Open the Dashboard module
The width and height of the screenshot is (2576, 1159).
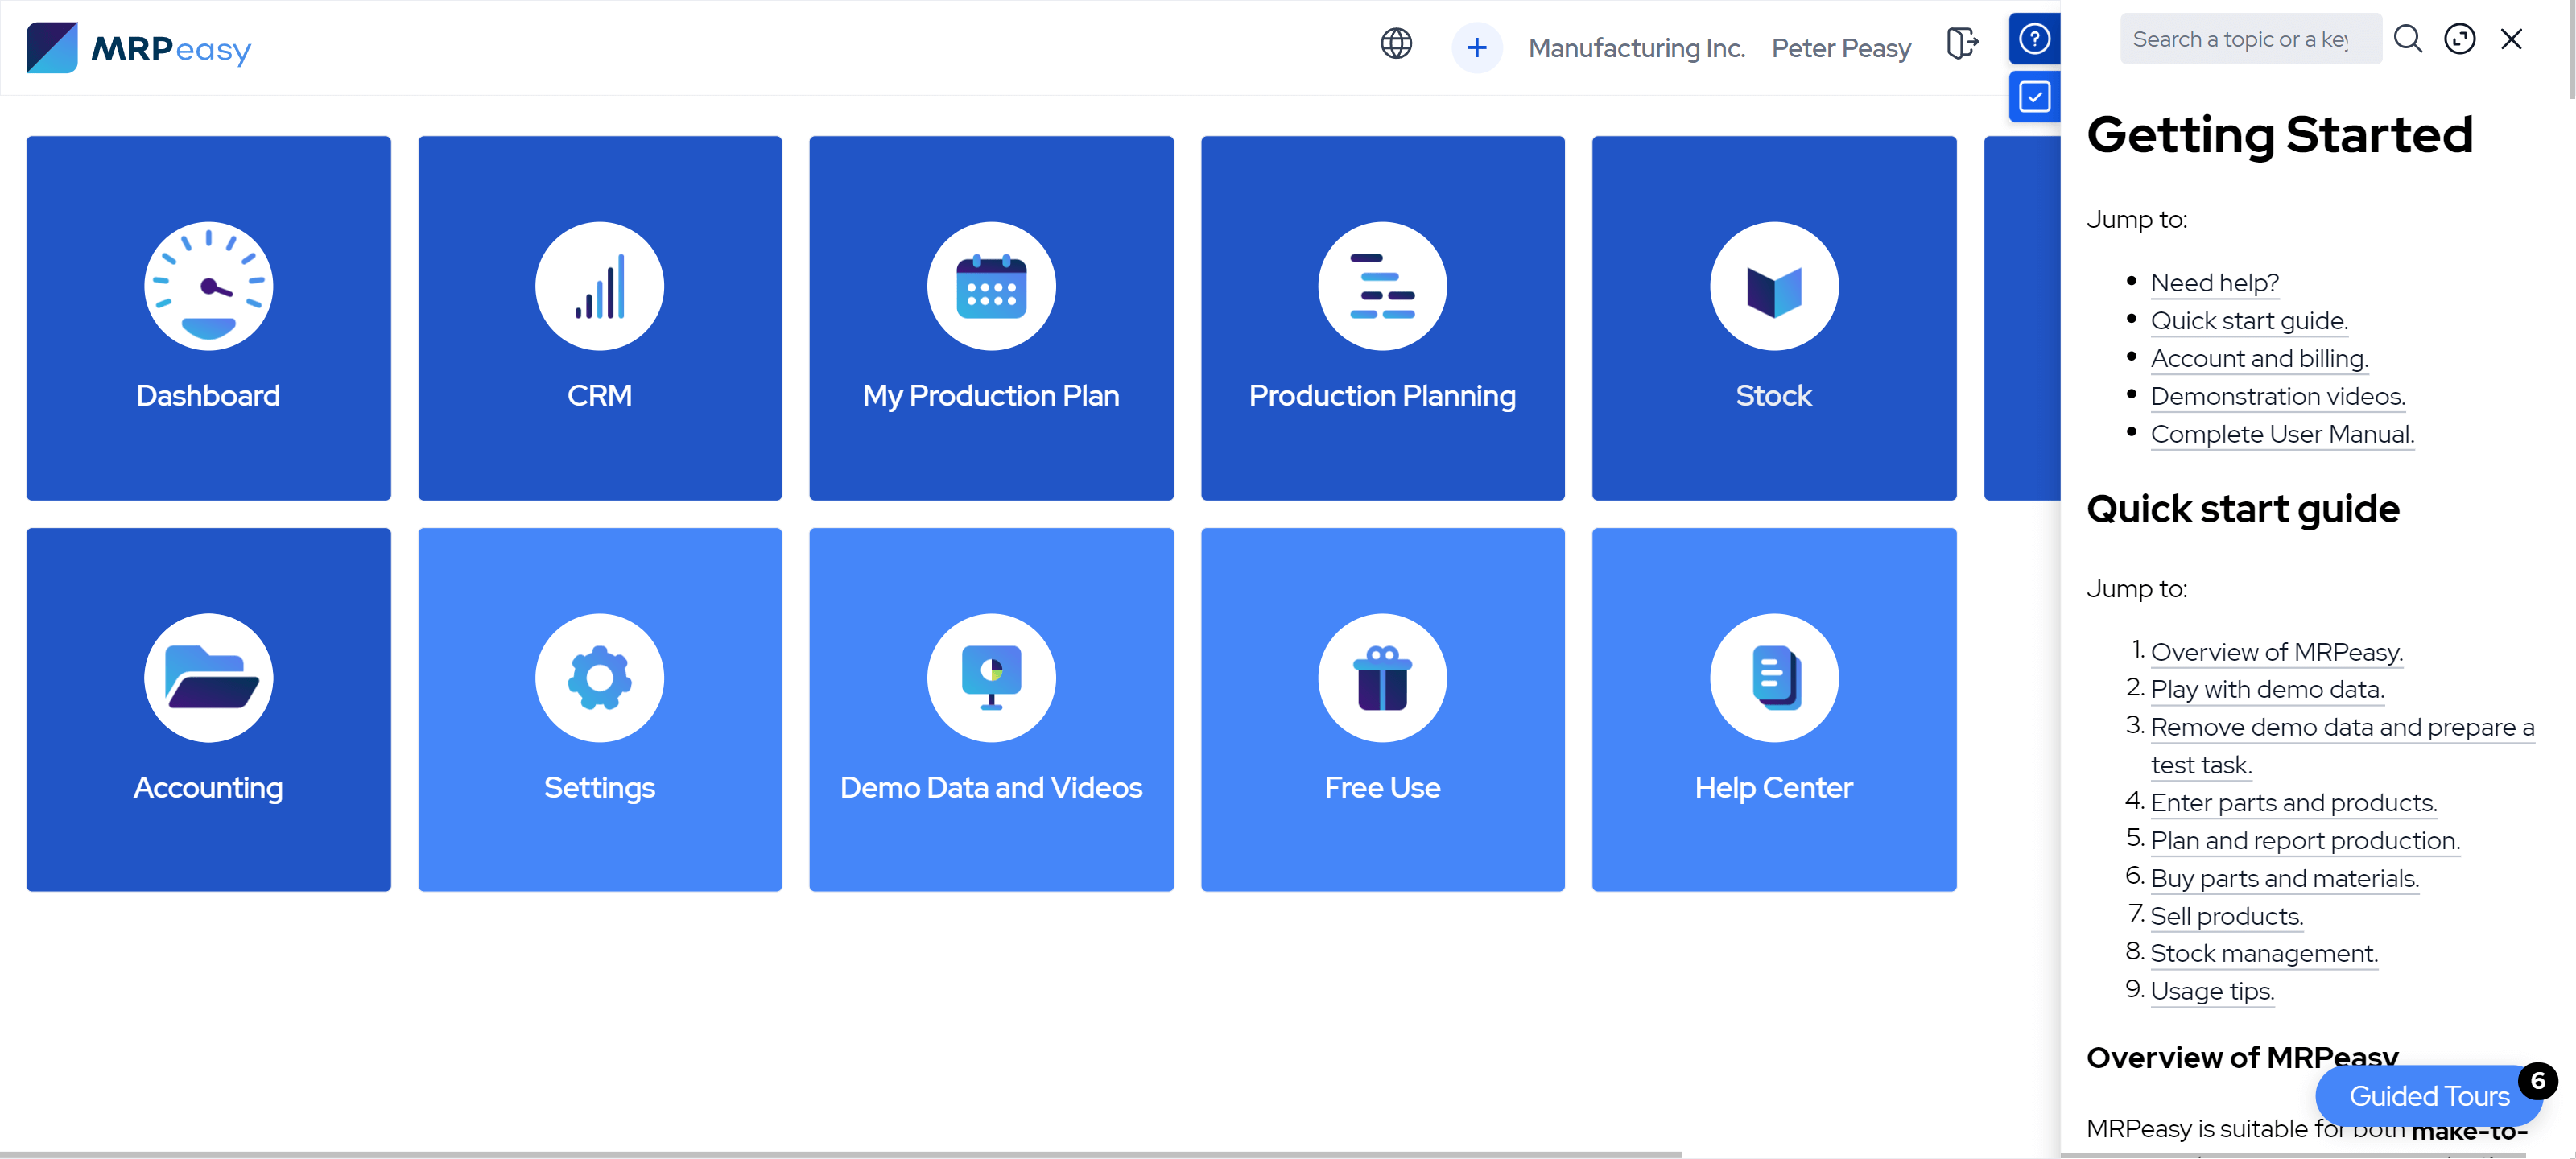tap(208, 319)
